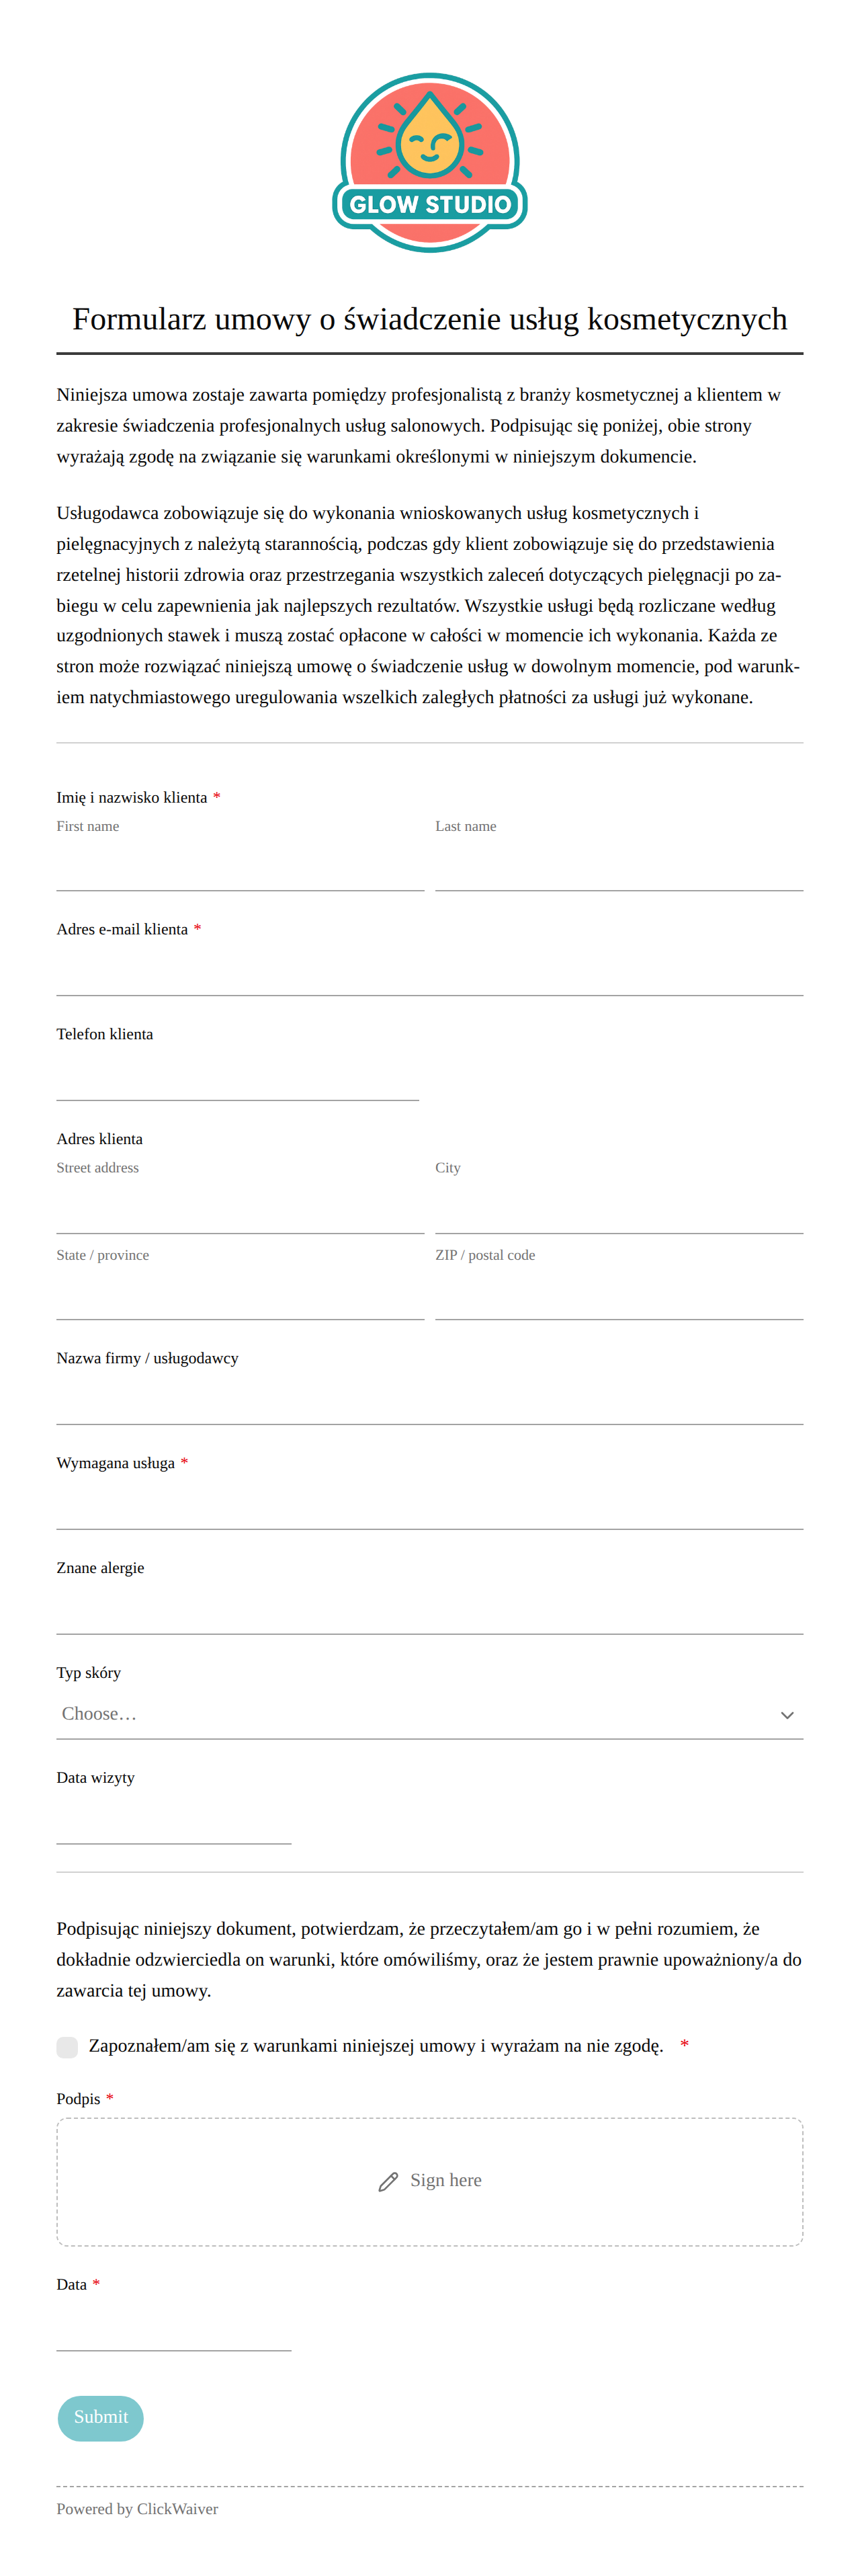Screen dimensions: 860x2576
Task: Click the pencil icon in signature box
Action: pyautogui.click(x=388, y=2181)
